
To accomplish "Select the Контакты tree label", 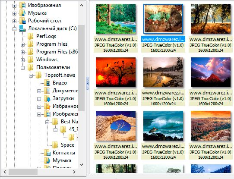I will tap(64, 153).
